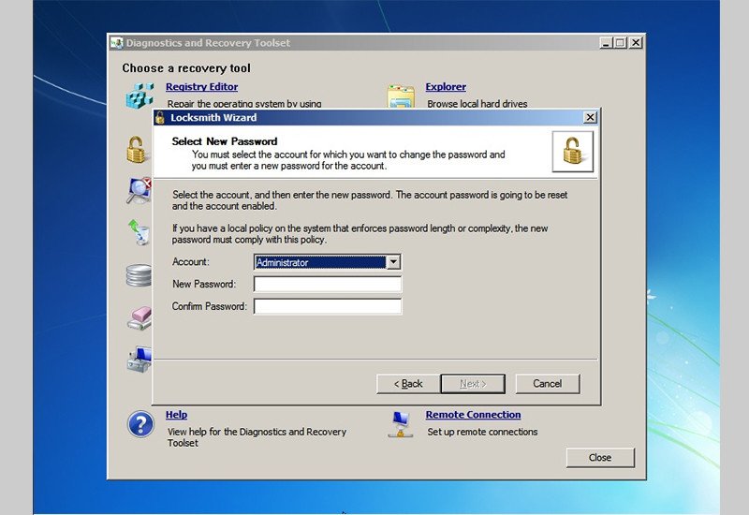Click the recycle bin File Restore icon
Viewport: 749px width, 515px height.
click(x=140, y=232)
